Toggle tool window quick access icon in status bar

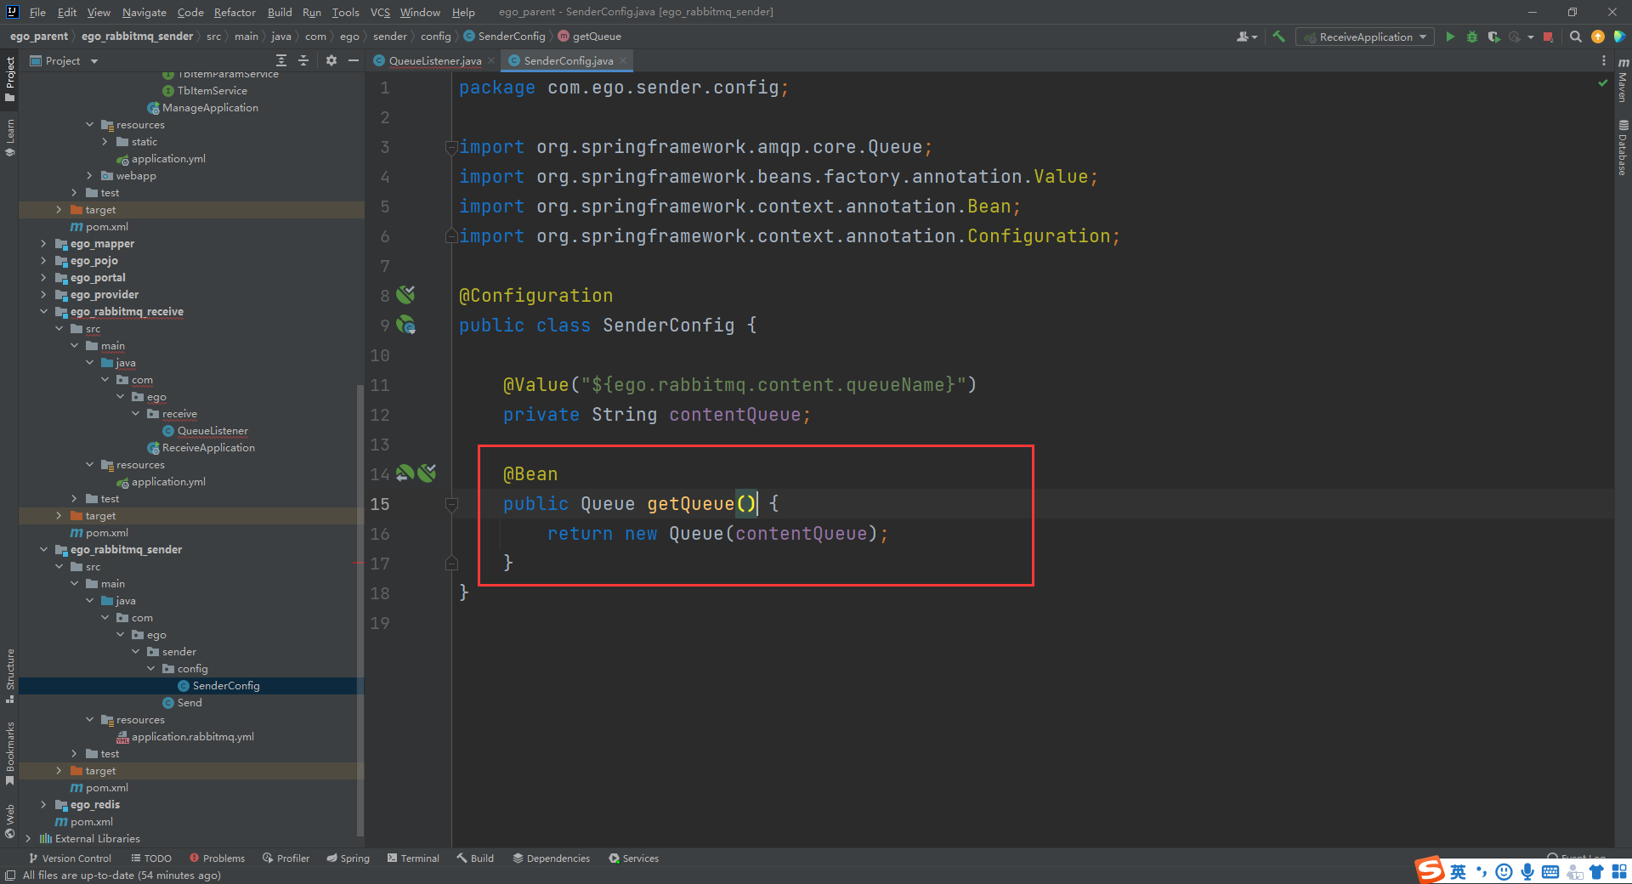tap(9, 875)
